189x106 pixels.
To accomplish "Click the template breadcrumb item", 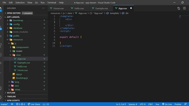I will [x=114, y=13].
